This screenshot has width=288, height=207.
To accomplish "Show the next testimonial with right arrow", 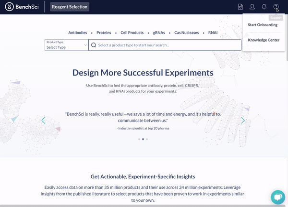I will 243,120.
